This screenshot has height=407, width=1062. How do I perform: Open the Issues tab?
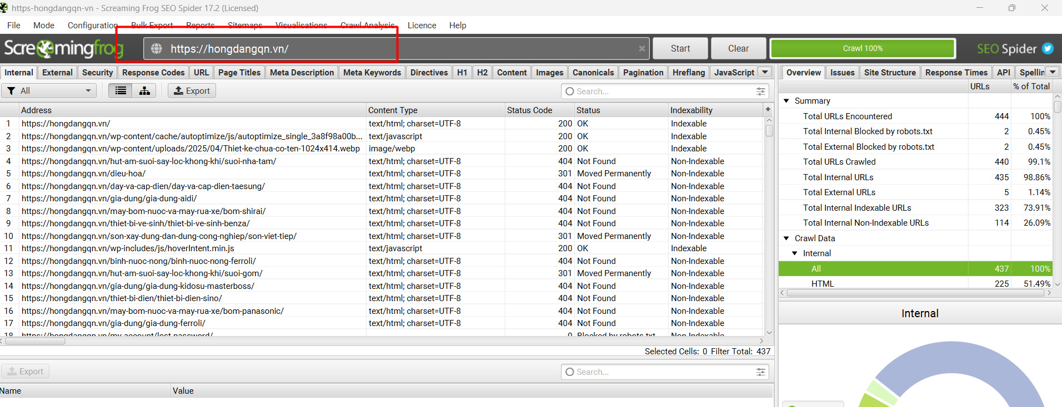(842, 73)
